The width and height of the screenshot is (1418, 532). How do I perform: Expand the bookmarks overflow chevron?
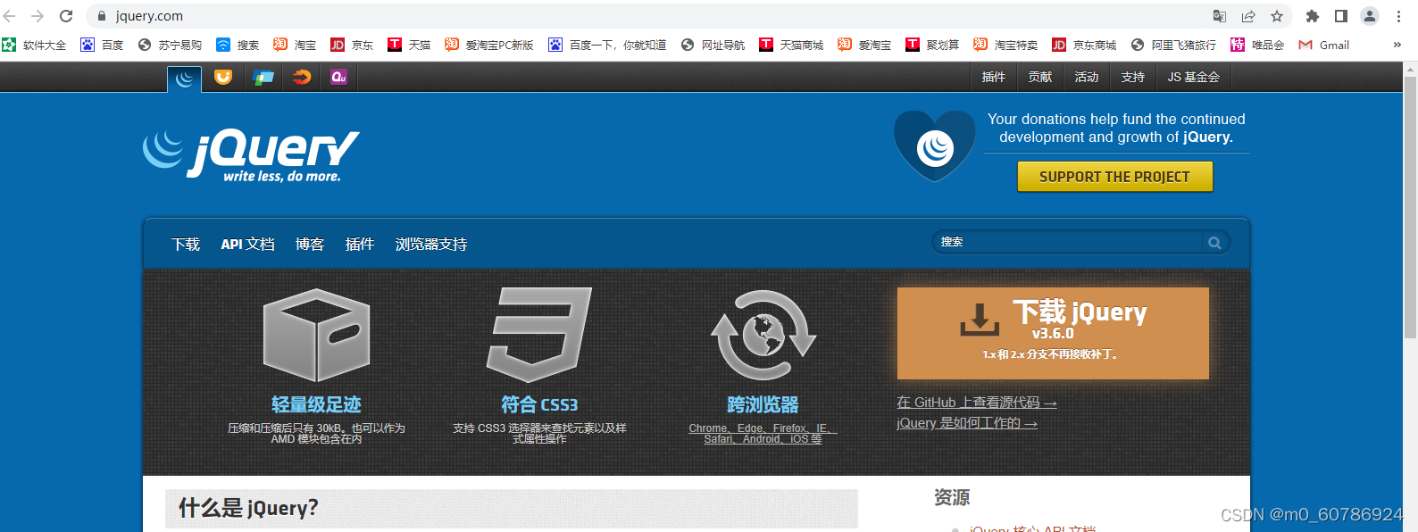[x=1397, y=45]
